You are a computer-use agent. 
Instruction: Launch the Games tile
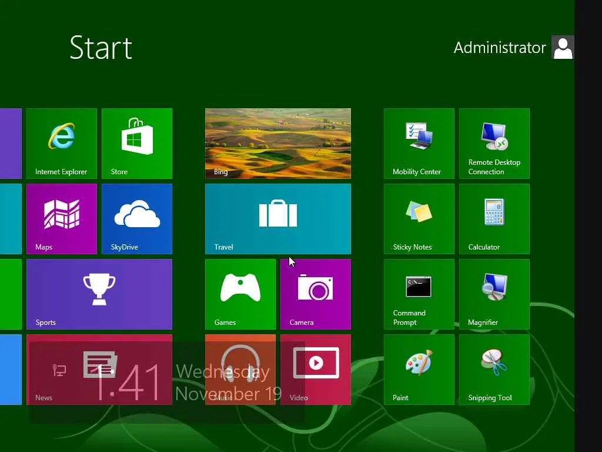pyautogui.click(x=240, y=294)
